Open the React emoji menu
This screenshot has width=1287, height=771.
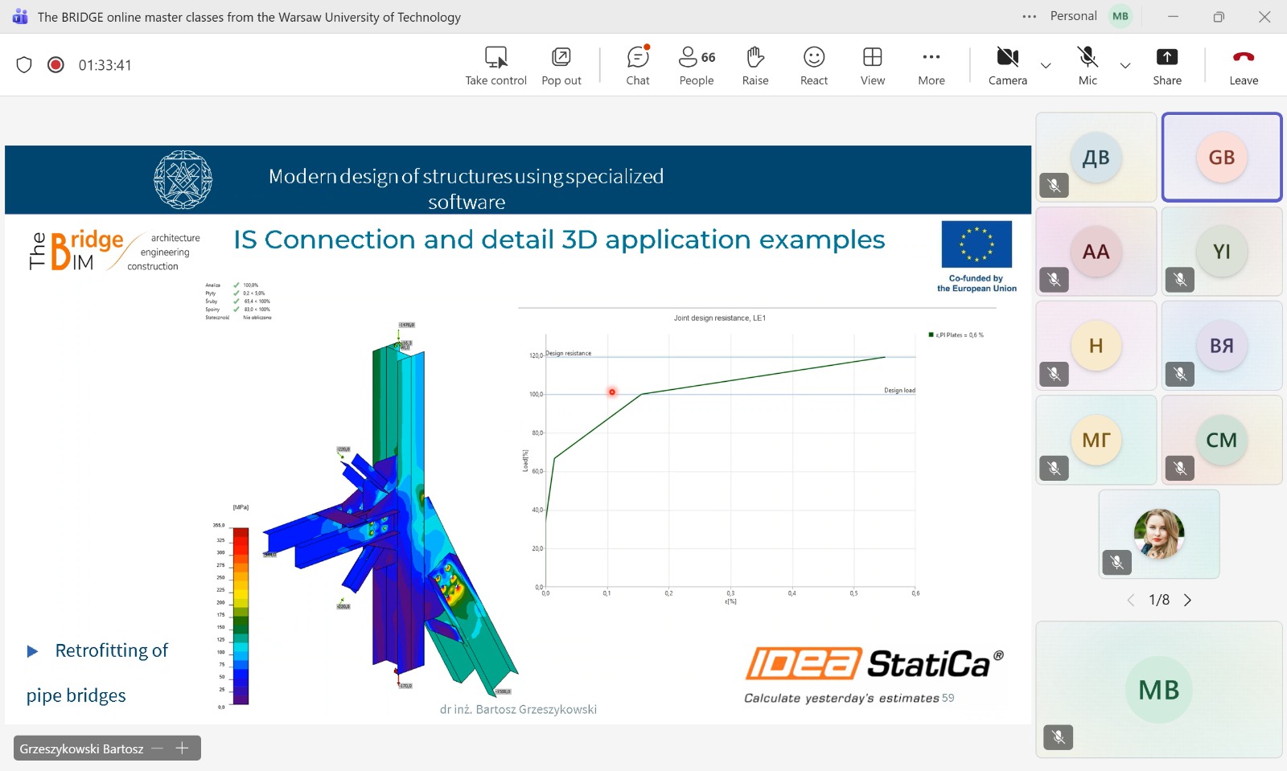click(x=813, y=65)
